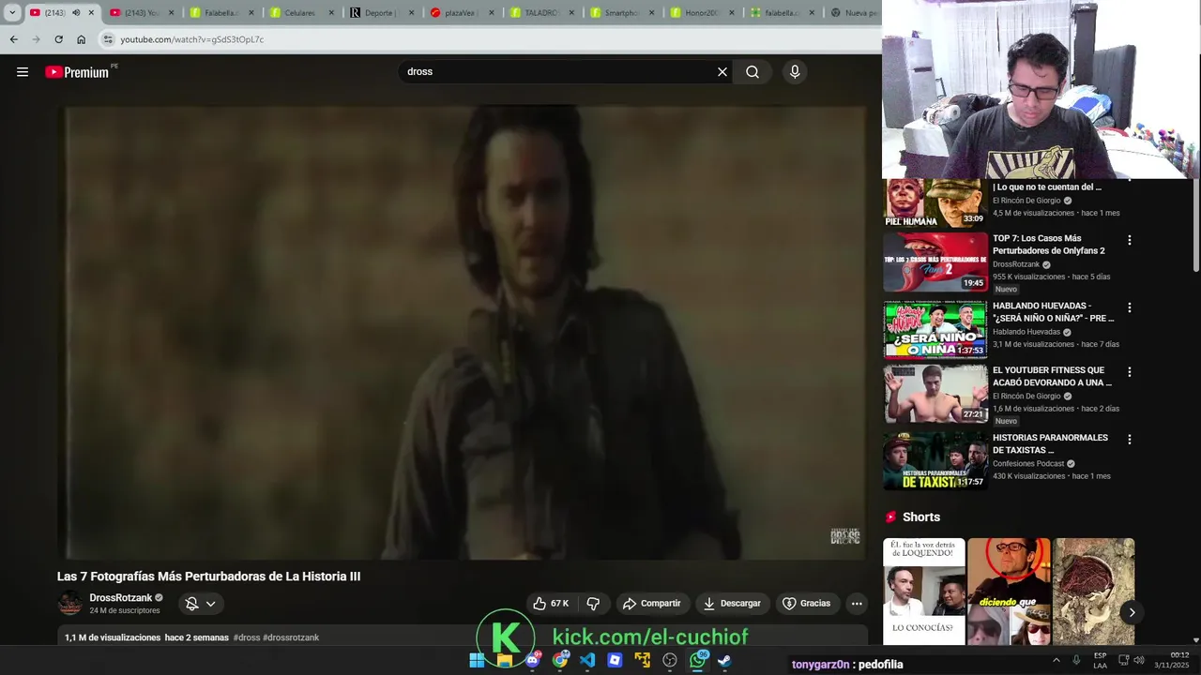Open the YouTube hamburger guide menu
Viewport: 1201px width, 675px height.
pos(23,72)
